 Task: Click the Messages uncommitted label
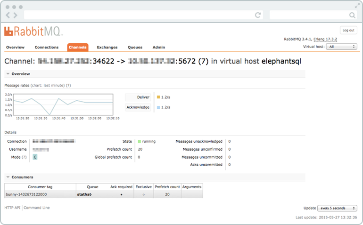coord(202,157)
